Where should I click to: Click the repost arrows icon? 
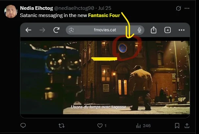tap(61, 125)
